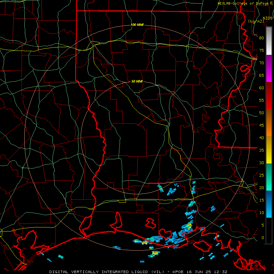274x274 pixels.
Task: Click the 60 value on VIL scale
Action: 262,88
